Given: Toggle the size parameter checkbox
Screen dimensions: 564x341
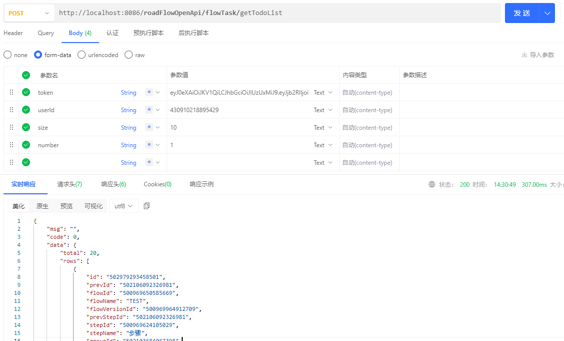Looking at the screenshot, I should click(x=26, y=127).
